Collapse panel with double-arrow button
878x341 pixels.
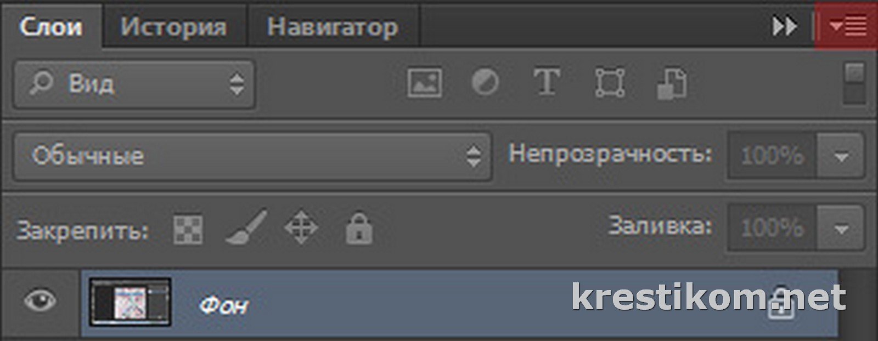(x=785, y=26)
